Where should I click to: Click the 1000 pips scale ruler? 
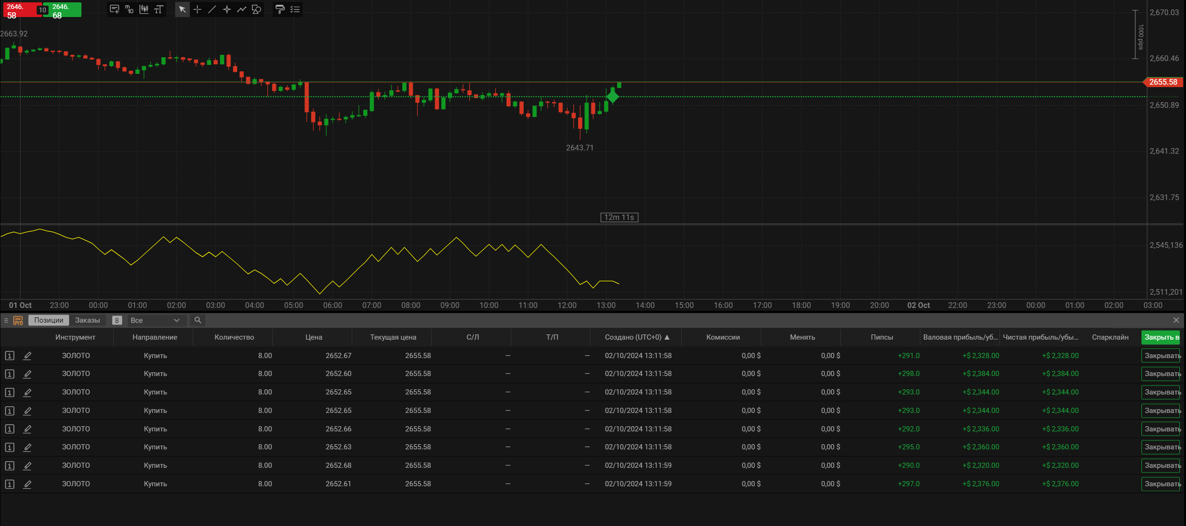(x=1138, y=35)
